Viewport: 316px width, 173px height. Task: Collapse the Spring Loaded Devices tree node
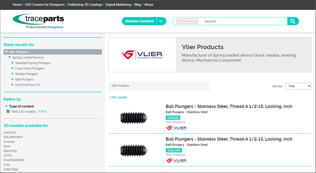[x=9, y=57]
